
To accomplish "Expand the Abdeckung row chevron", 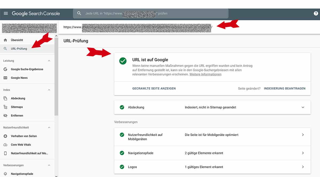I will point(303,107).
